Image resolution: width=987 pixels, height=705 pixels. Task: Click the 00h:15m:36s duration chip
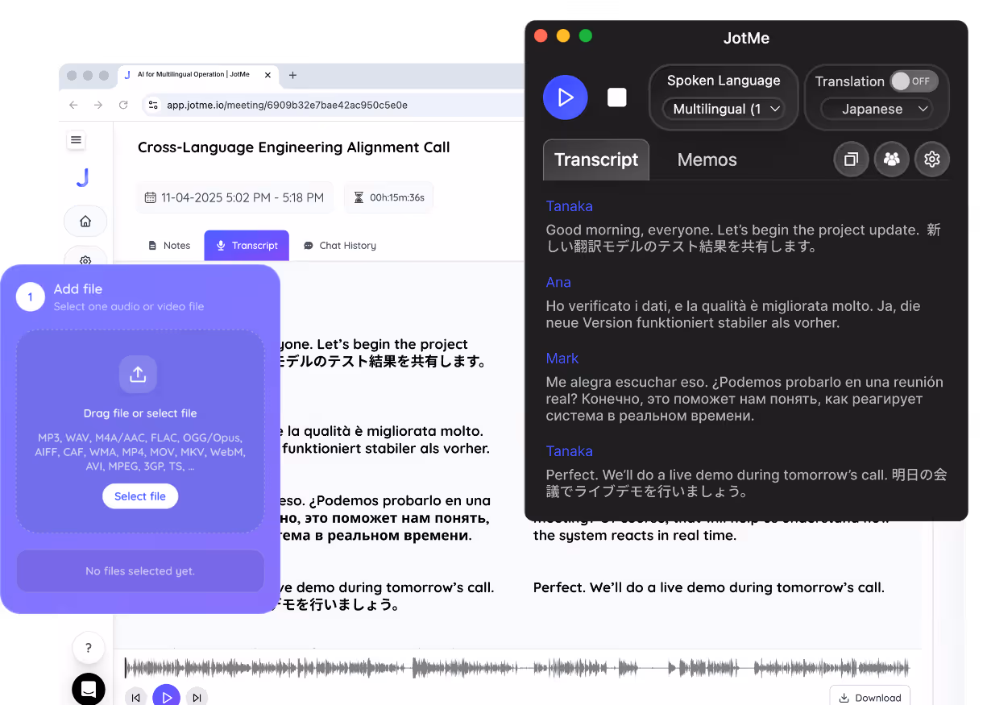click(x=388, y=197)
